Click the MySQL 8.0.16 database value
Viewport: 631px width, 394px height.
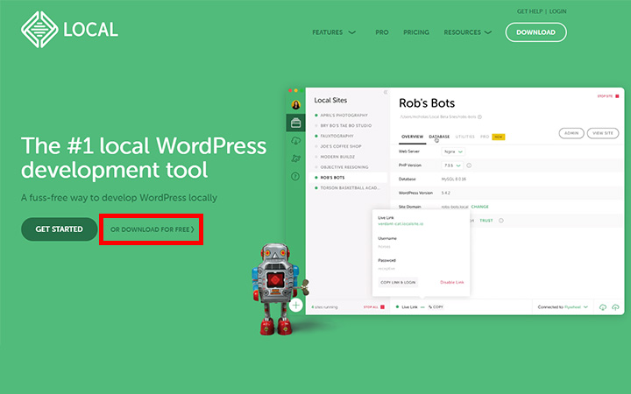(x=454, y=179)
